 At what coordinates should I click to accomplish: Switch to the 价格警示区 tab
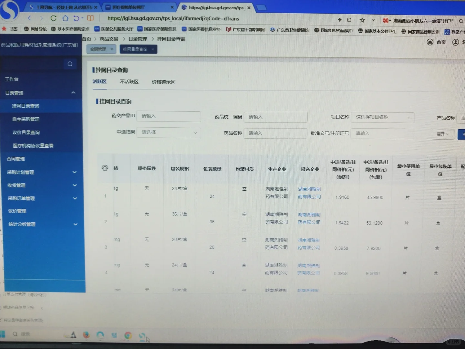tap(163, 82)
